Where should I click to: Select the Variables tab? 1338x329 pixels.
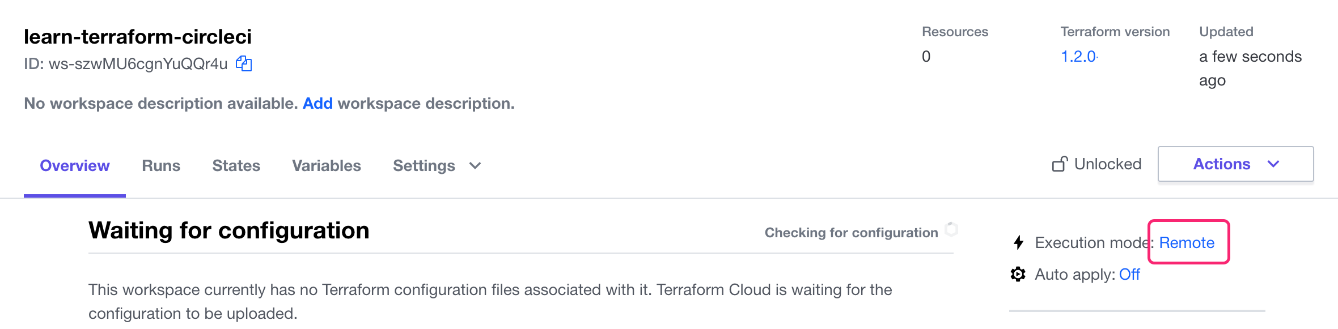(327, 165)
